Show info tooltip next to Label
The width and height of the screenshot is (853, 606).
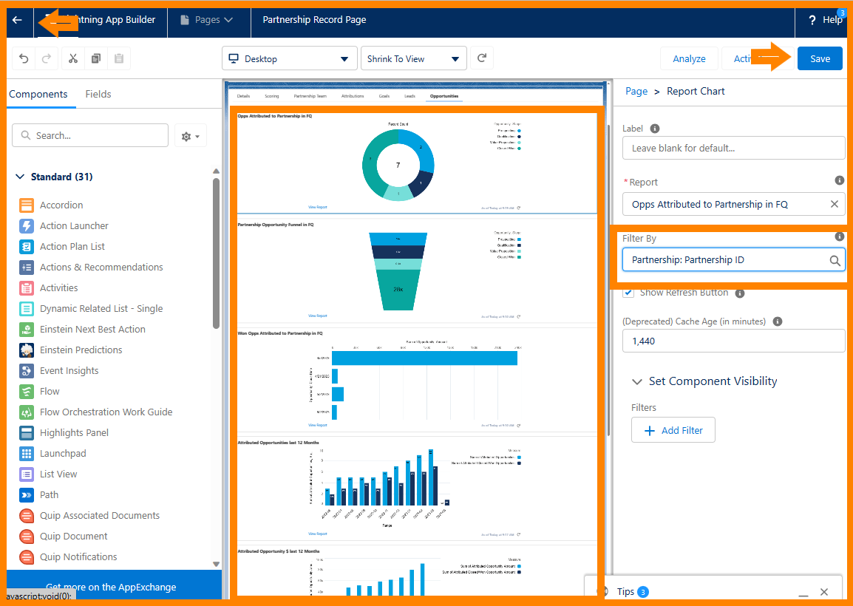tap(655, 129)
